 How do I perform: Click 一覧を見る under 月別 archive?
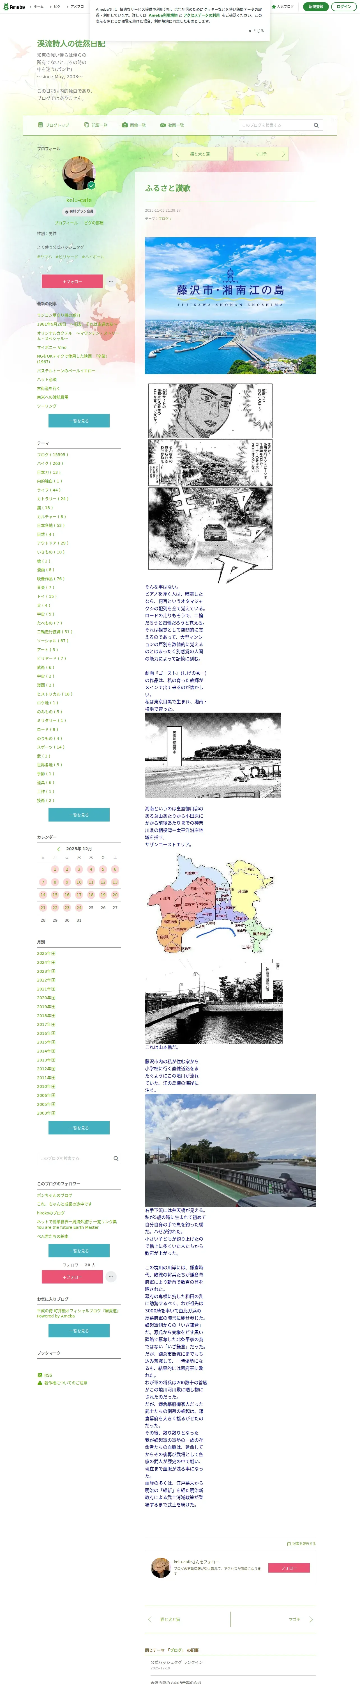coord(79,1128)
